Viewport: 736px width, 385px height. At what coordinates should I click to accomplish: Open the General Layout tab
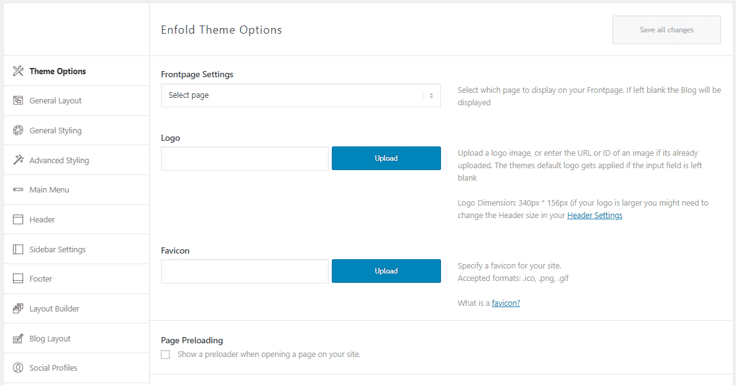[77, 100]
